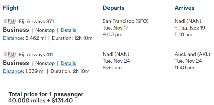Click the Fiji Airways 411 flight name
Viewport: 214px width, 105px height.
[x=36, y=55]
